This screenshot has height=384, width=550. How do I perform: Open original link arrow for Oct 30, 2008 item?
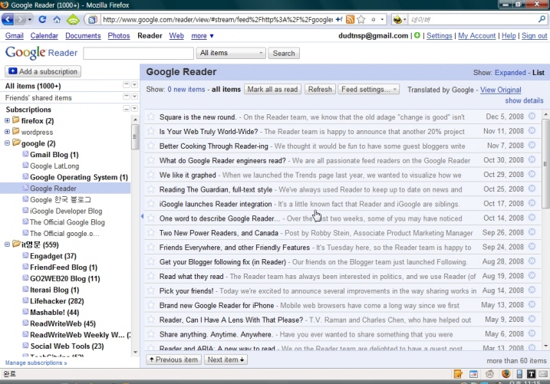coord(532,159)
